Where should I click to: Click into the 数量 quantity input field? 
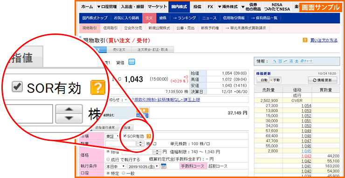coord(121,144)
